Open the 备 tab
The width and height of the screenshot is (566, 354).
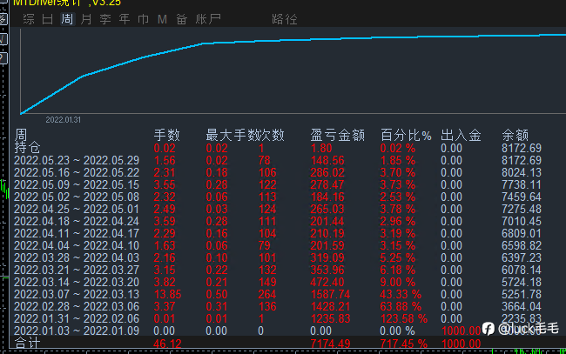(181, 19)
